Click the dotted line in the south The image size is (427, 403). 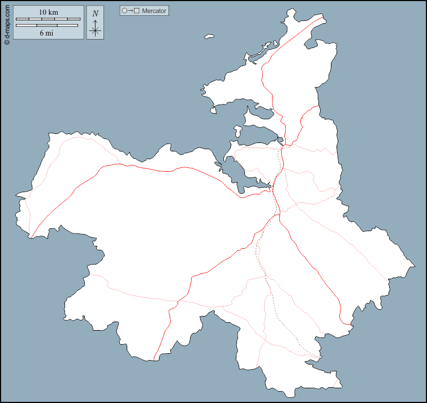coord(283,317)
